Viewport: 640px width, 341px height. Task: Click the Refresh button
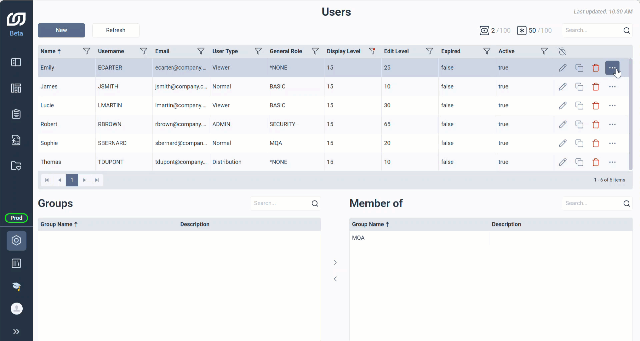click(x=116, y=30)
